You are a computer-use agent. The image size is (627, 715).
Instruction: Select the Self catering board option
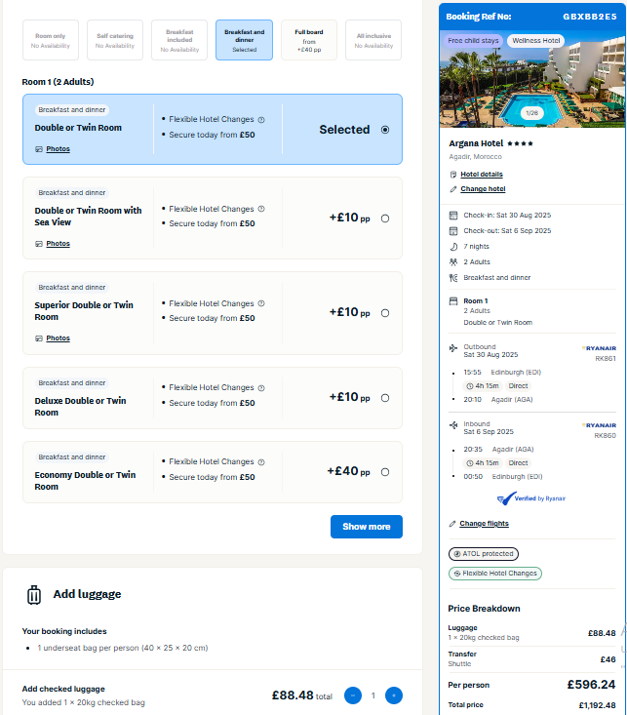[x=115, y=40]
